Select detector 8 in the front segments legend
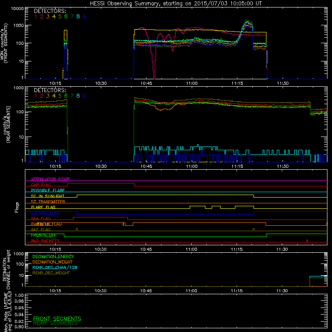The image size is (332, 332). click(x=78, y=17)
